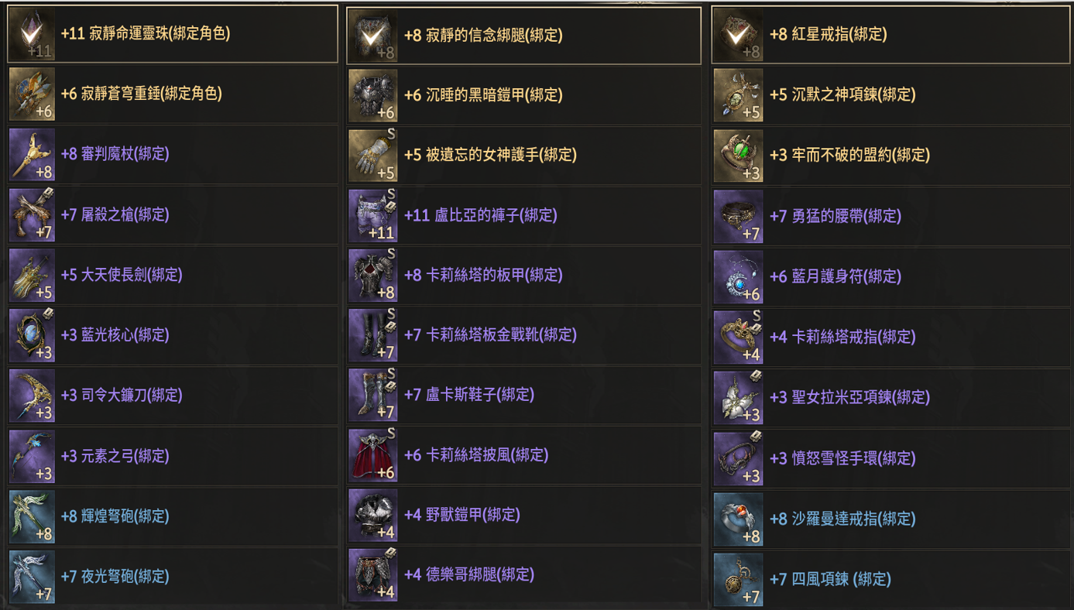
Task: Select the +8 沙羅曼達戒指 ring icon
Action: pyautogui.click(x=738, y=519)
